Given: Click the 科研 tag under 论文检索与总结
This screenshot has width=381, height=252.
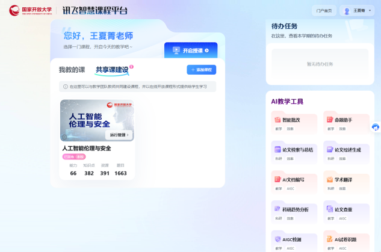Looking at the screenshot, I should coord(279,159).
